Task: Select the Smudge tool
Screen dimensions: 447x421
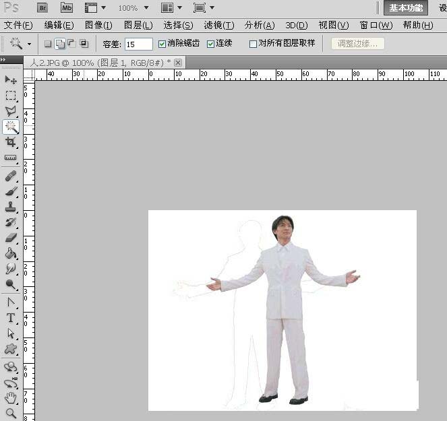Action: point(11,268)
